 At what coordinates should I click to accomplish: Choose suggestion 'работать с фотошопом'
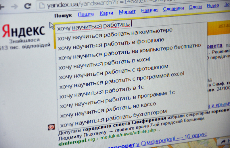click(x=114, y=72)
